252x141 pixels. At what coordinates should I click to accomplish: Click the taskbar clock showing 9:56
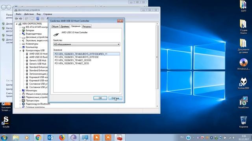click(243, 138)
